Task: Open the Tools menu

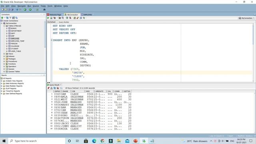Action: click(x=50, y=6)
